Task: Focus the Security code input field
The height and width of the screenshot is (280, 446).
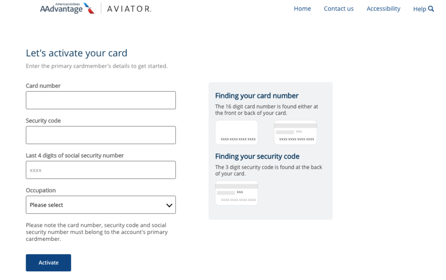Action: 101,135
